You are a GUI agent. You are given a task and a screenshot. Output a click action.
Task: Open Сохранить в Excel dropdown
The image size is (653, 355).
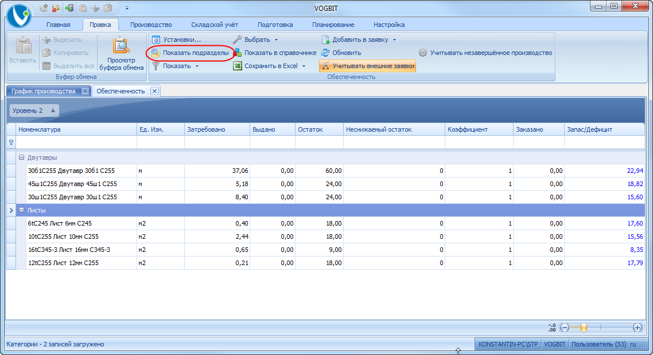tap(304, 66)
